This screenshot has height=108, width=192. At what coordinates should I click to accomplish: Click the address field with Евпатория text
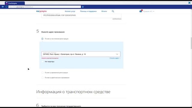pos(81,54)
